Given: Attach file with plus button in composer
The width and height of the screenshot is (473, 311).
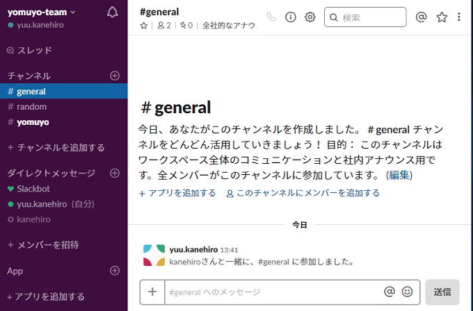Looking at the screenshot, I should 152,292.
